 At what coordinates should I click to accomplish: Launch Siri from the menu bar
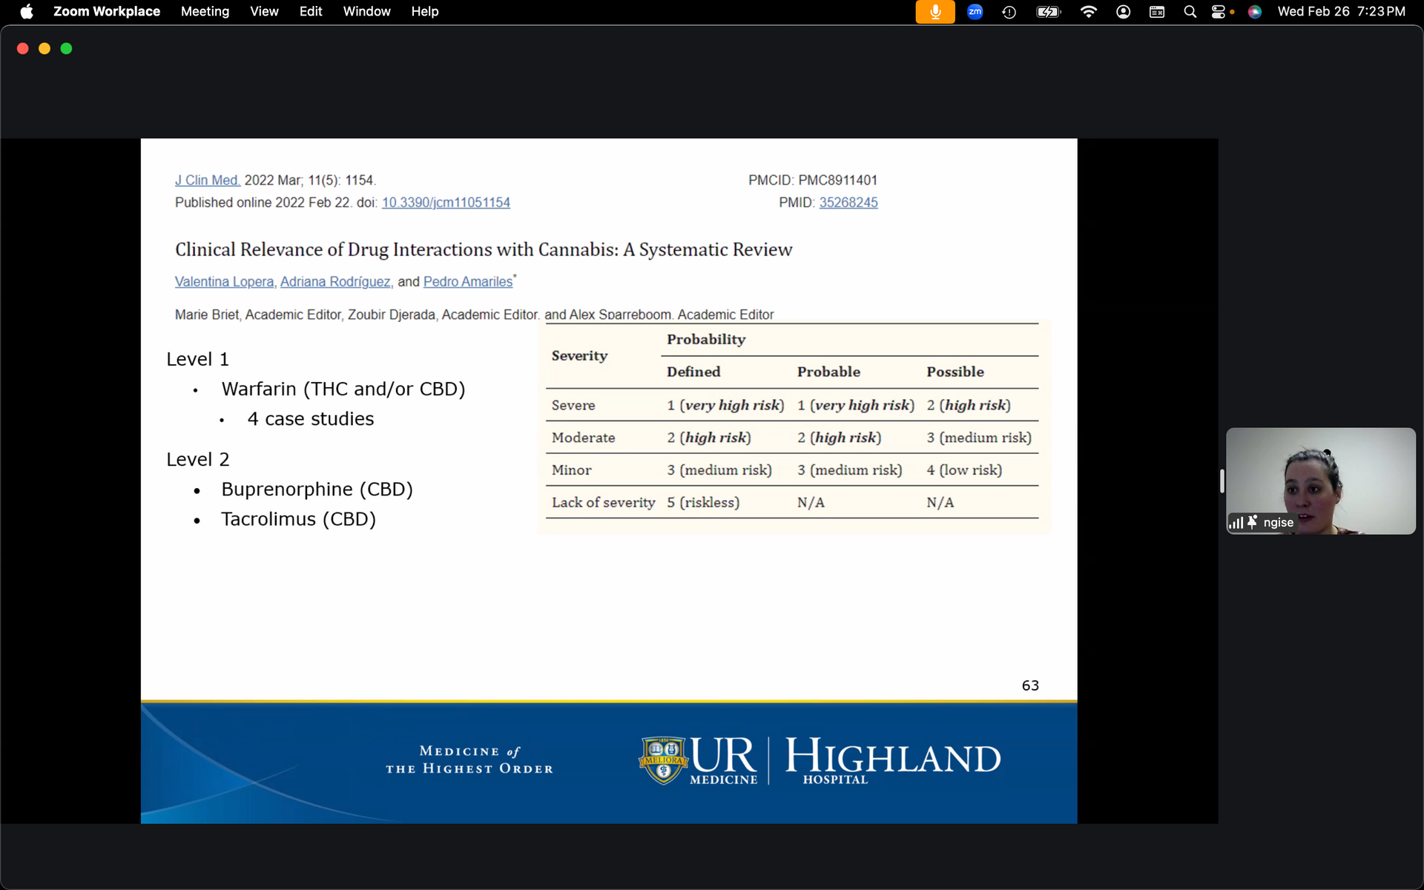tap(1254, 12)
